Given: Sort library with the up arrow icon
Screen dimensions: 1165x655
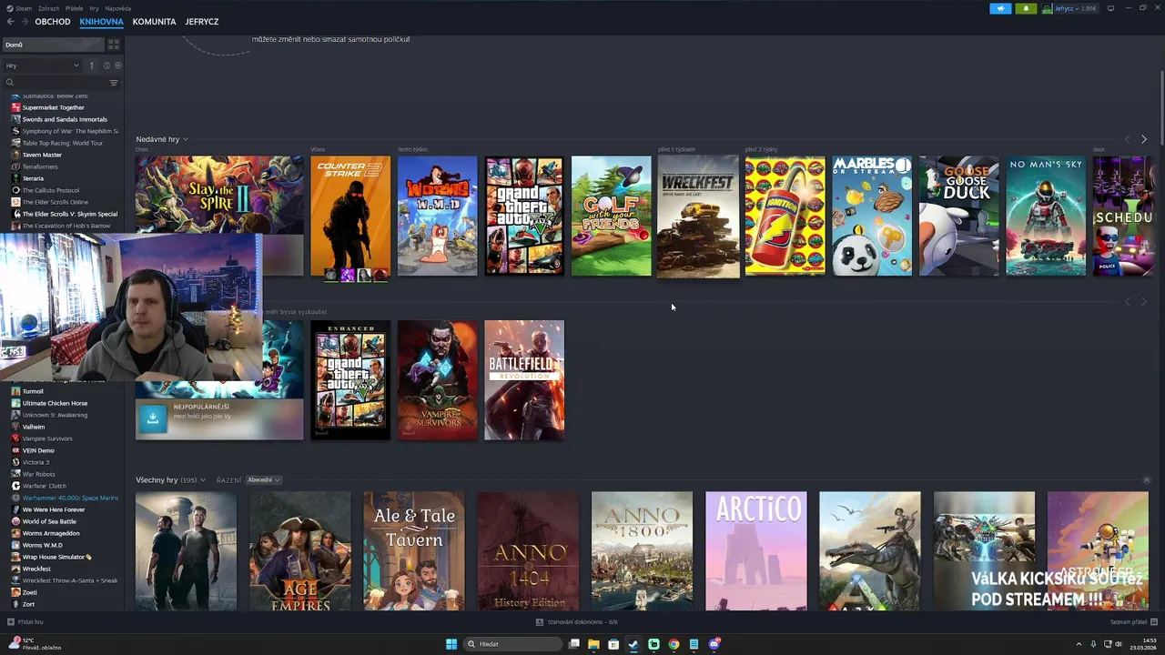Looking at the screenshot, I should tap(91, 65).
